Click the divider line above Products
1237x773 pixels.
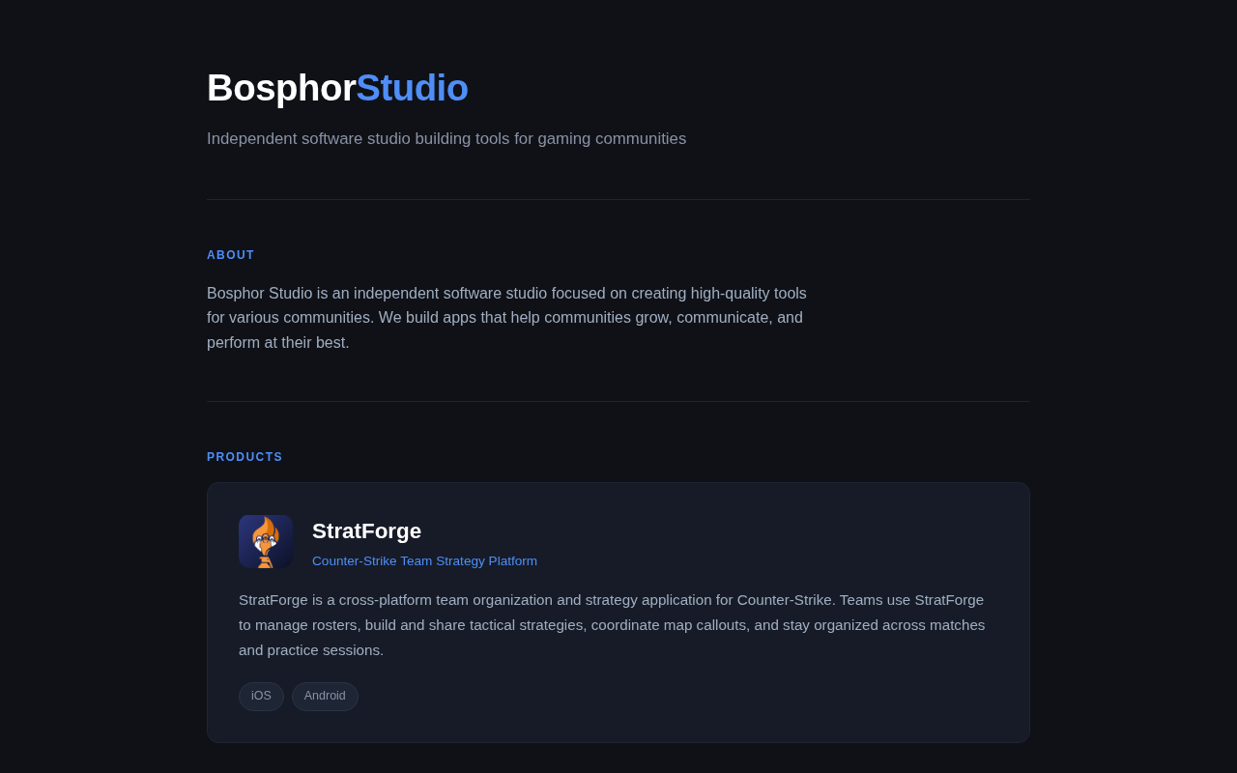click(618, 401)
